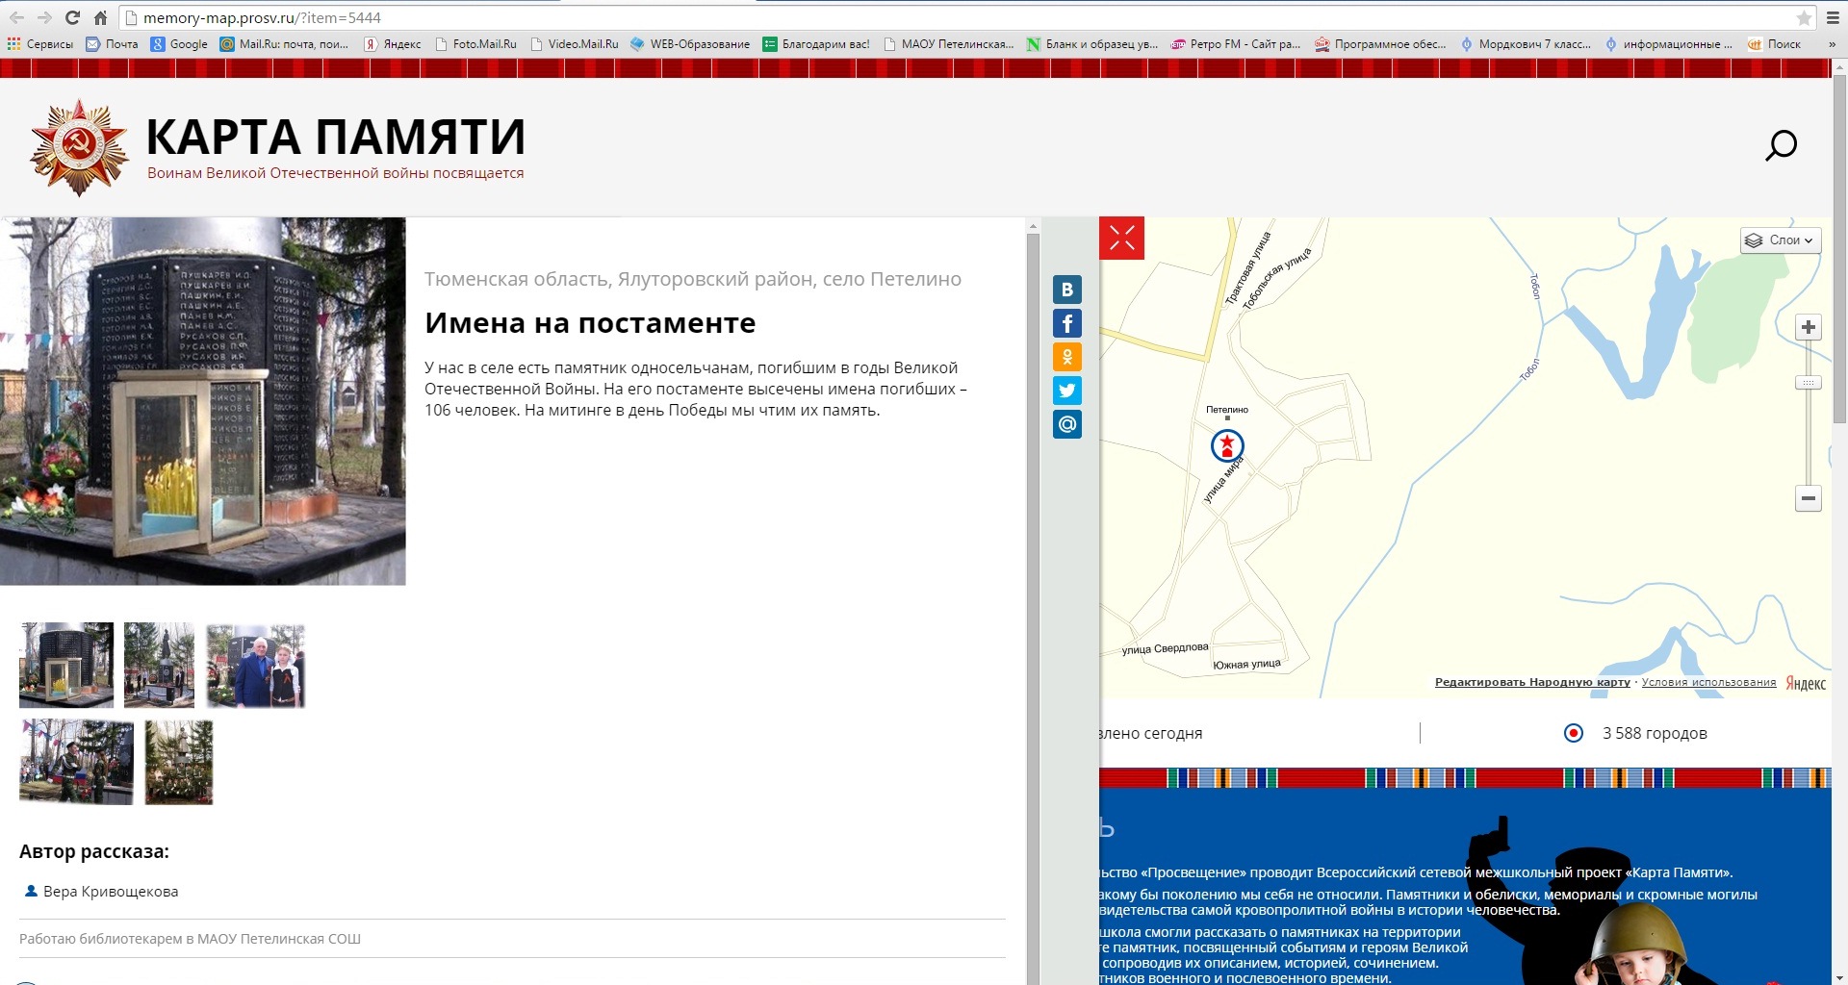The height and width of the screenshot is (985, 1848).
Task: Share via Mail.ru @ icon
Action: tap(1066, 424)
